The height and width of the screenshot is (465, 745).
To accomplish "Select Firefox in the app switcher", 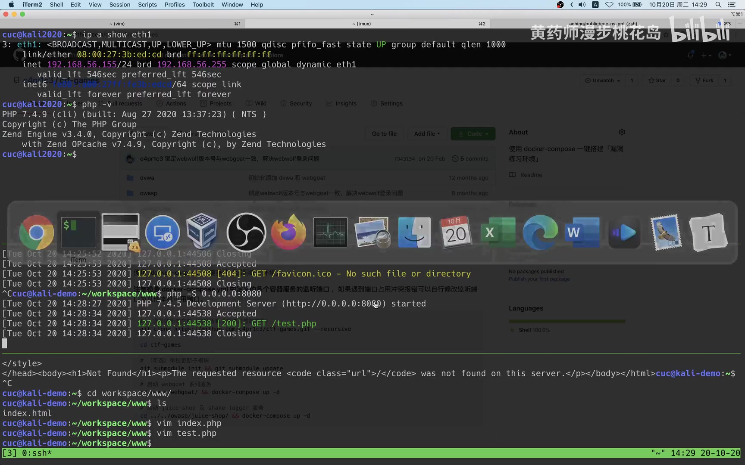I will click(288, 232).
